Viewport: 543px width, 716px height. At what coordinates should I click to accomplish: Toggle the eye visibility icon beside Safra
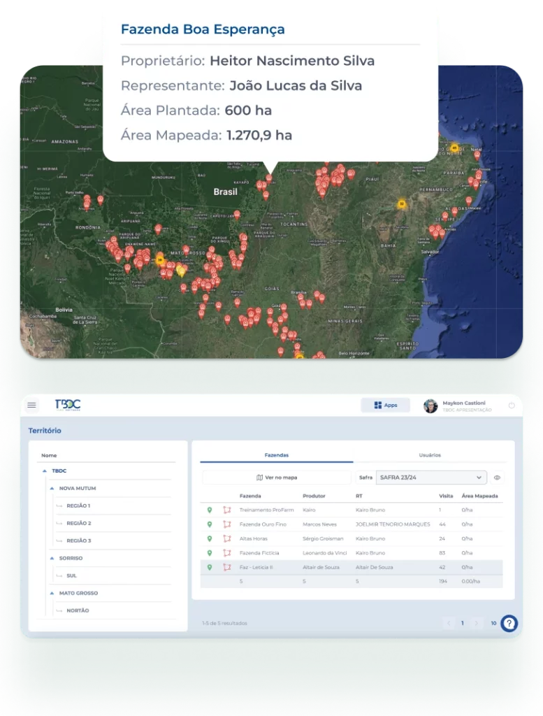pyautogui.click(x=497, y=478)
